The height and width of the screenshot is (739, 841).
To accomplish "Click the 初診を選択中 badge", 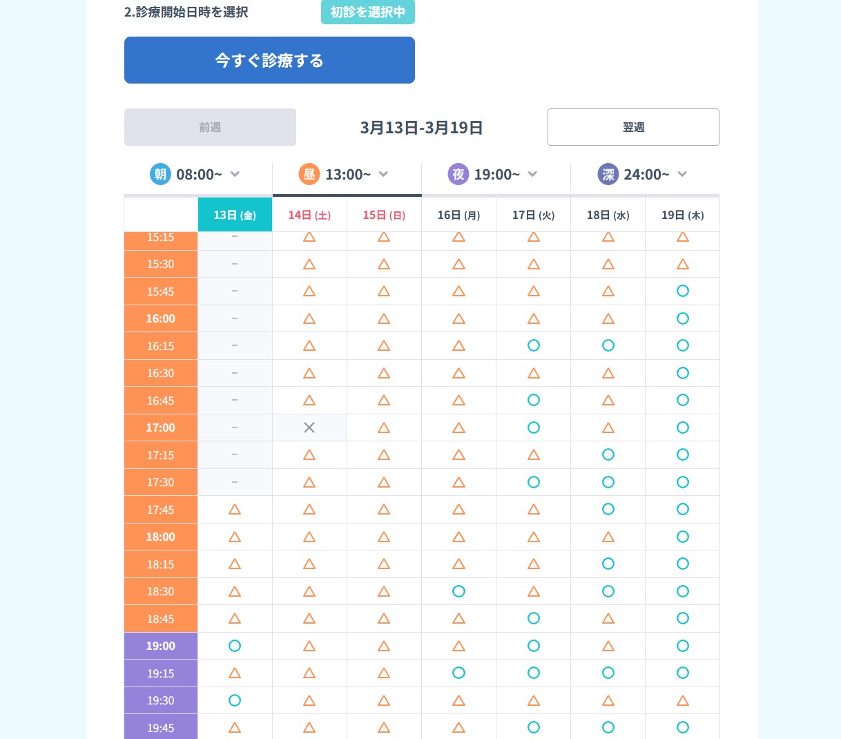I will click(x=367, y=12).
